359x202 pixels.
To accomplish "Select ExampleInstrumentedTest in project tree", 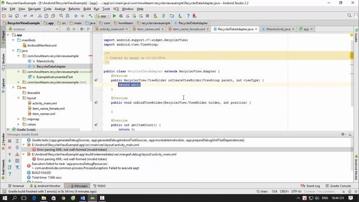I will pyautogui.click(x=54, y=77).
